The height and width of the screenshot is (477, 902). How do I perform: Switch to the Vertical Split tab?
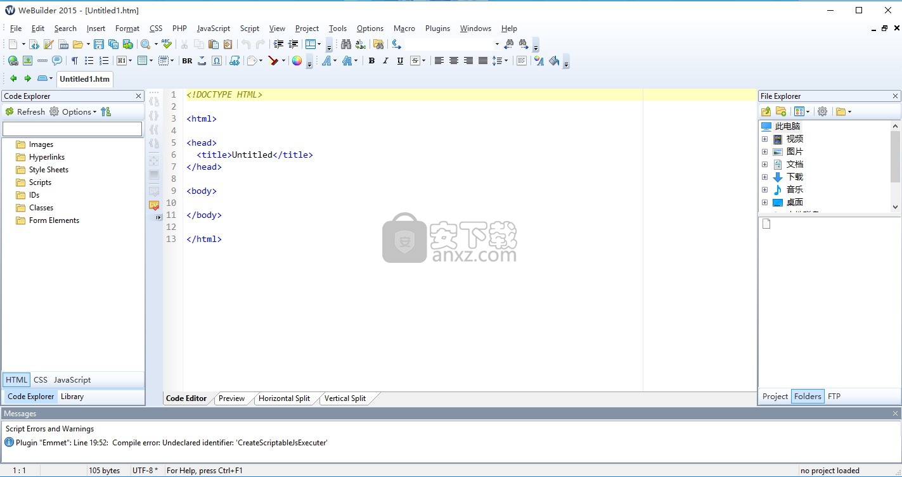tap(345, 398)
